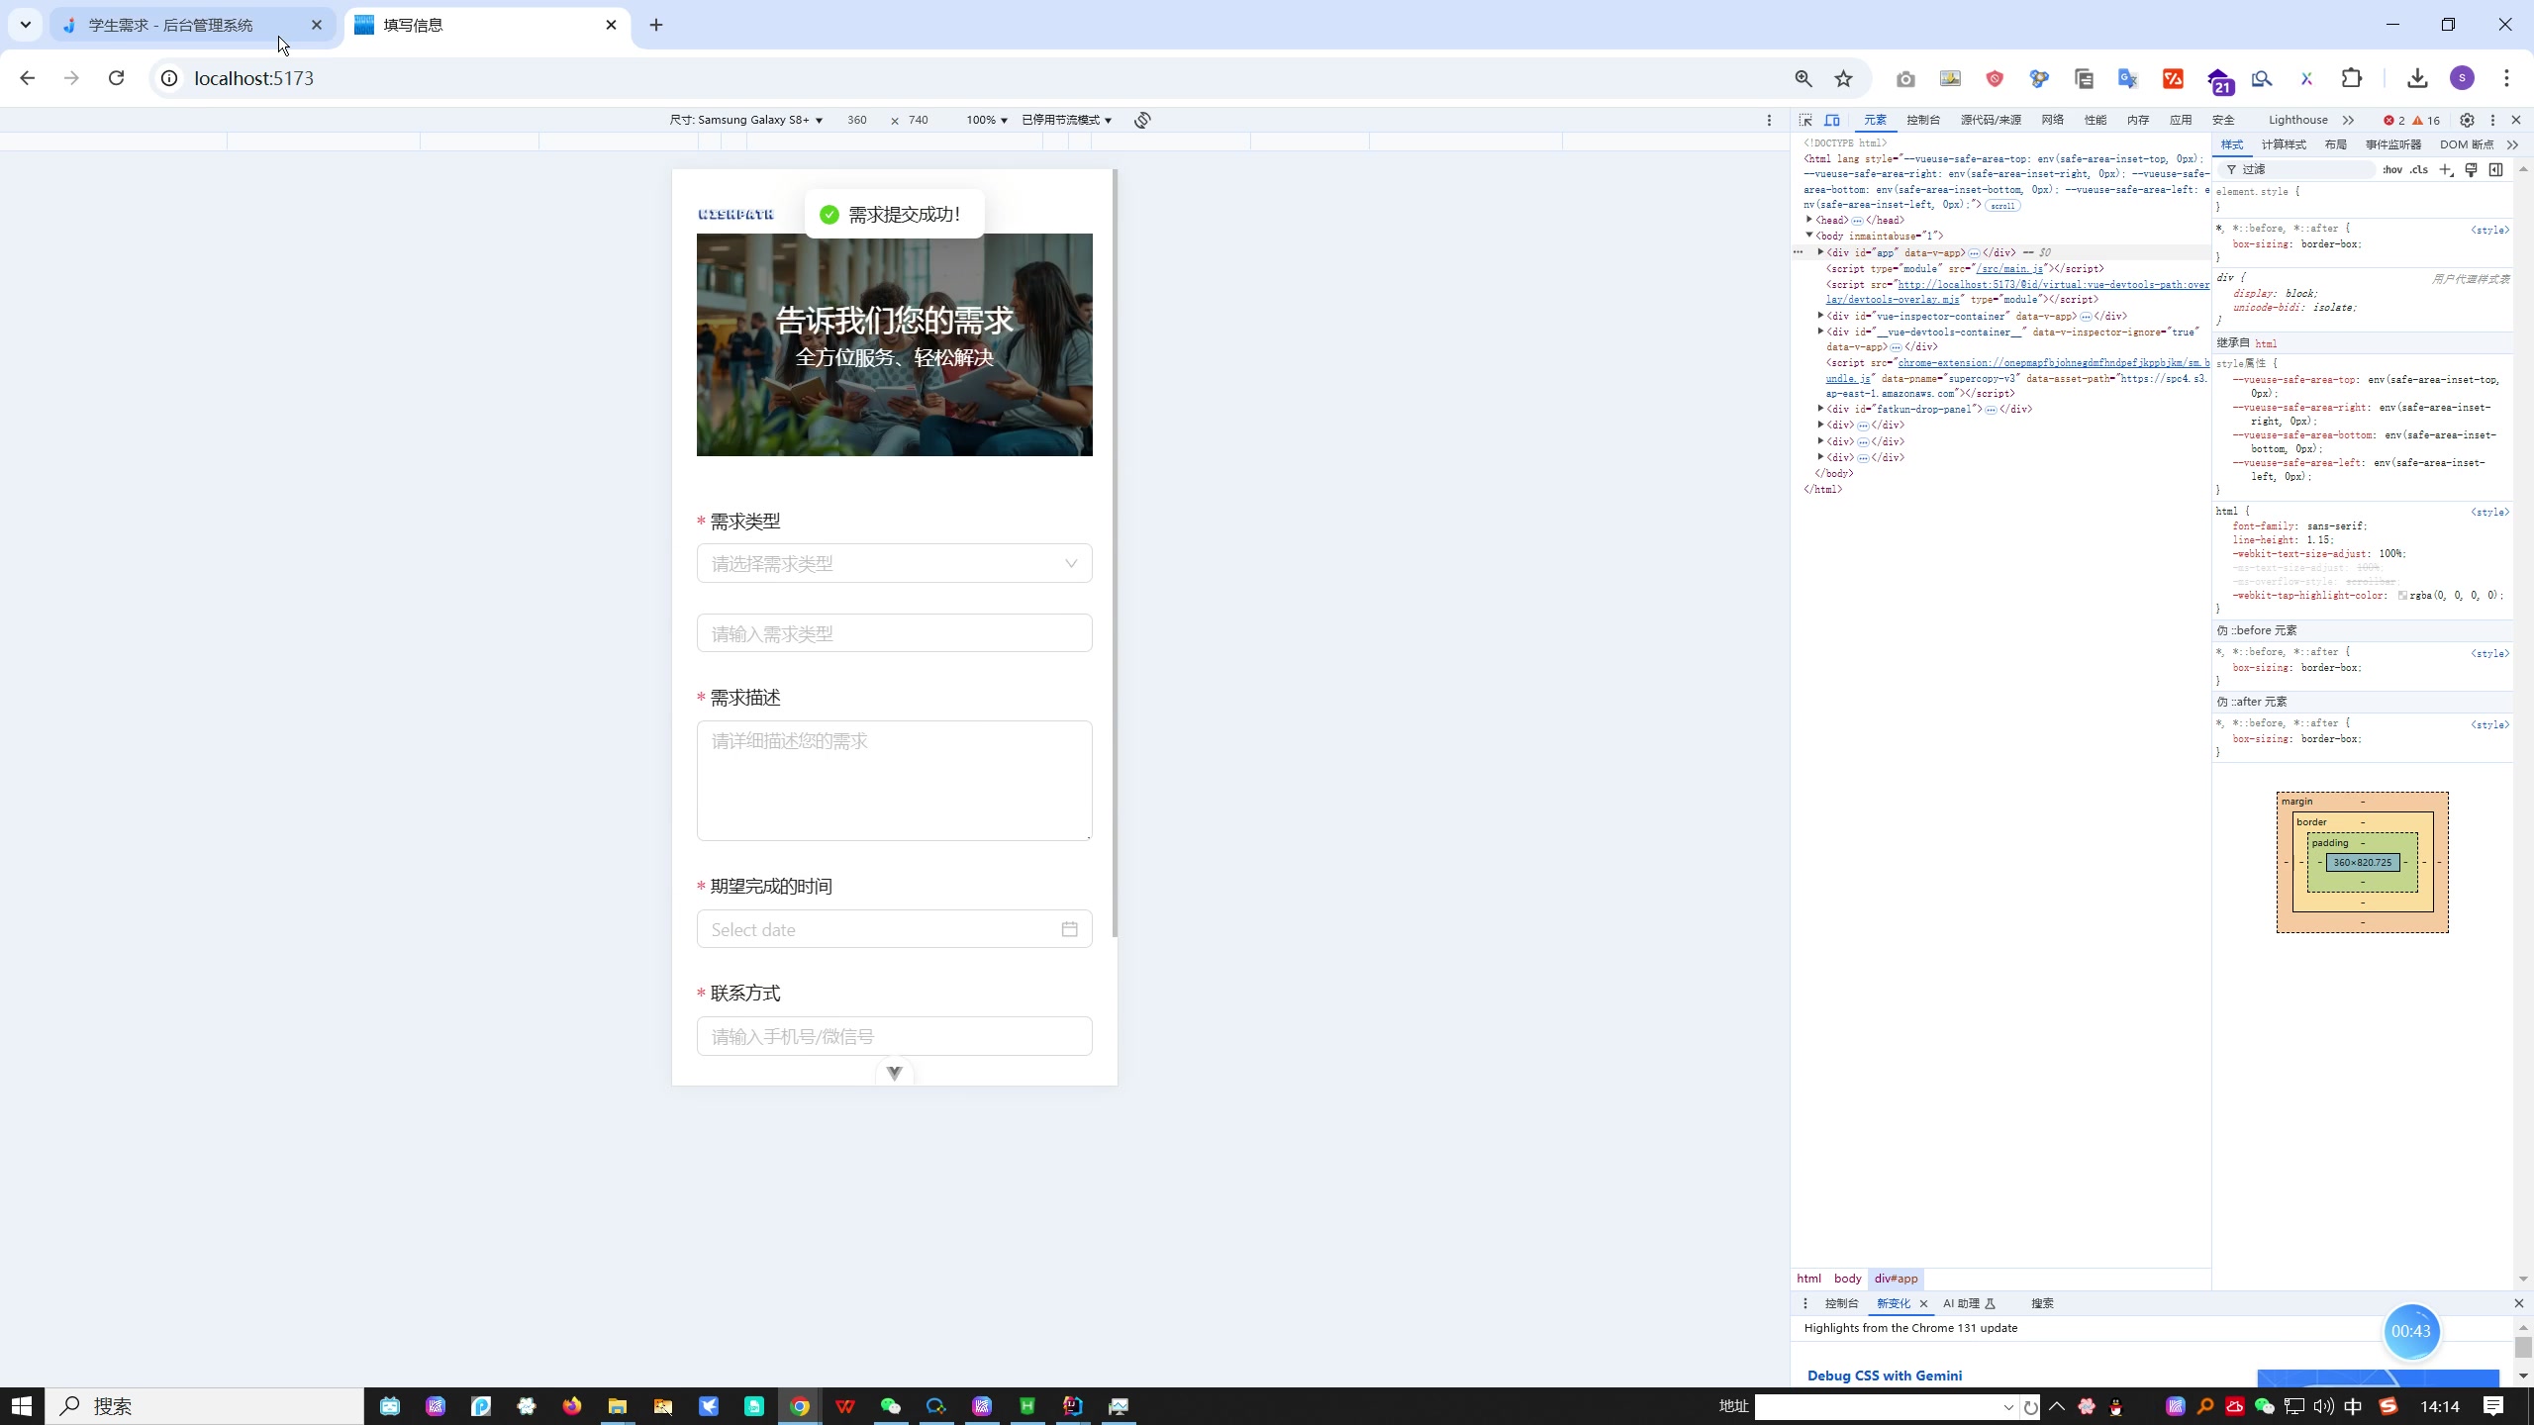Open Chrome downloads icon
Image resolution: width=2534 pixels, height=1425 pixels.
coord(2417,78)
